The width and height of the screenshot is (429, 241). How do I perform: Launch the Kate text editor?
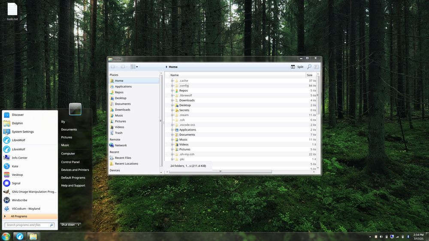click(30, 166)
